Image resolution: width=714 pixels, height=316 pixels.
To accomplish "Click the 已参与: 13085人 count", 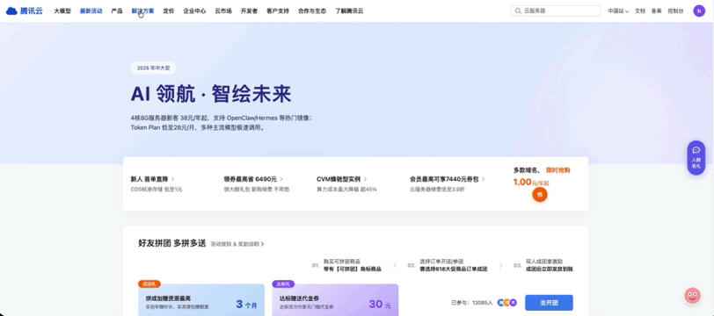I will (471, 302).
